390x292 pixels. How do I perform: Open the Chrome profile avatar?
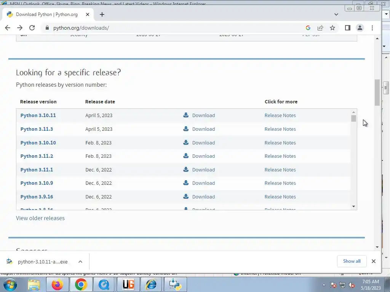[360, 28]
